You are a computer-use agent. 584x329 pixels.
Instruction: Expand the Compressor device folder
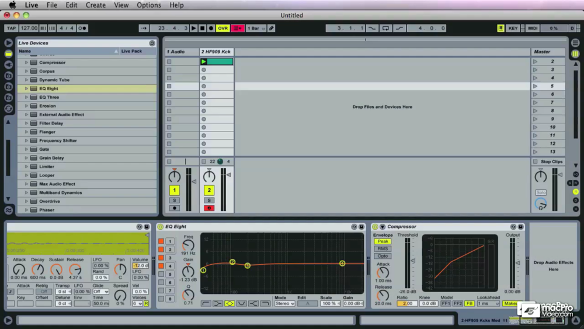(x=26, y=63)
